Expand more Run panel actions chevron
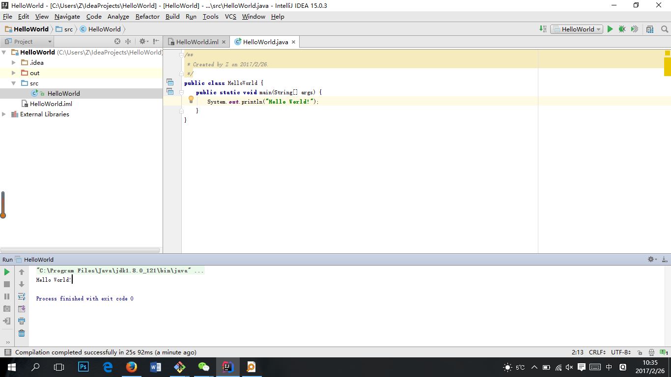 point(7,343)
